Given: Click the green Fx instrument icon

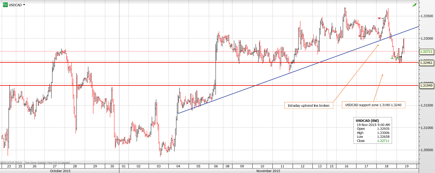Looking at the screenshot, I should click(5, 5).
